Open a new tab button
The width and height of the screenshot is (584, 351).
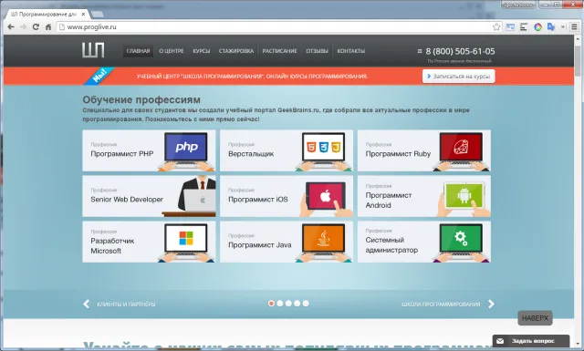tap(98, 15)
